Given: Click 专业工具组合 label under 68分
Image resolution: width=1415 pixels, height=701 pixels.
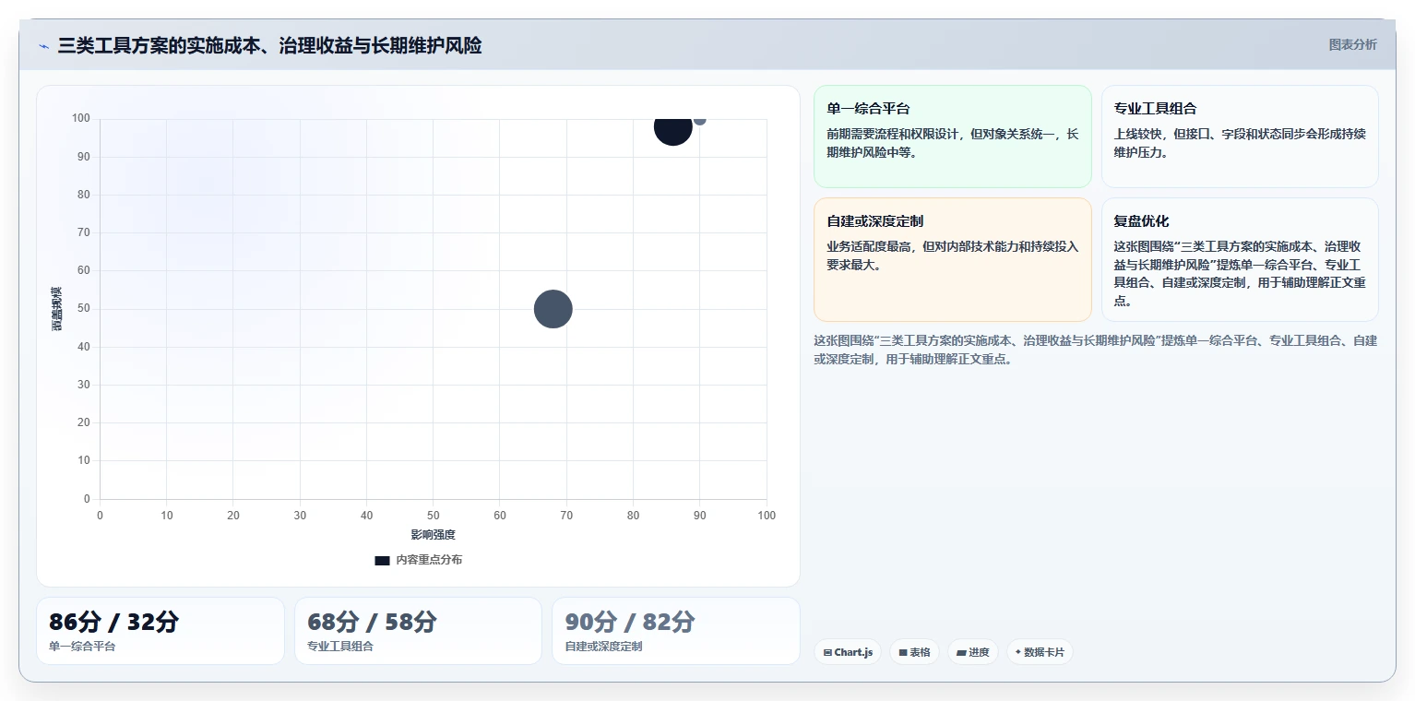Looking at the screenshot, I should pyautogui.click(x=340, y=647).
